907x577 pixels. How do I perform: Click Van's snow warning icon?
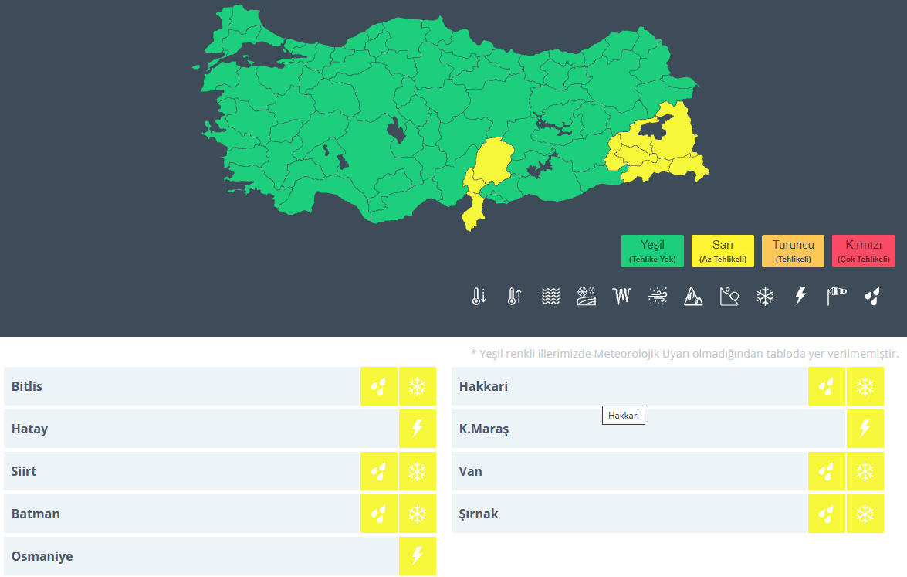865,471
